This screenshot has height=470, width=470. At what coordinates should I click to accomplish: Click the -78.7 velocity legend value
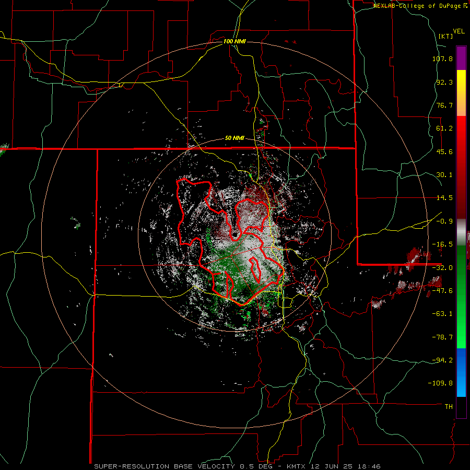coord(442,337)
